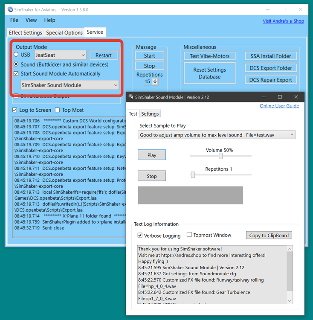Viewport: 313px width, 320px height.
Task: Click log line 'SimShakerPlugin added to x-plane'
Action: click(x=70, y=222)
